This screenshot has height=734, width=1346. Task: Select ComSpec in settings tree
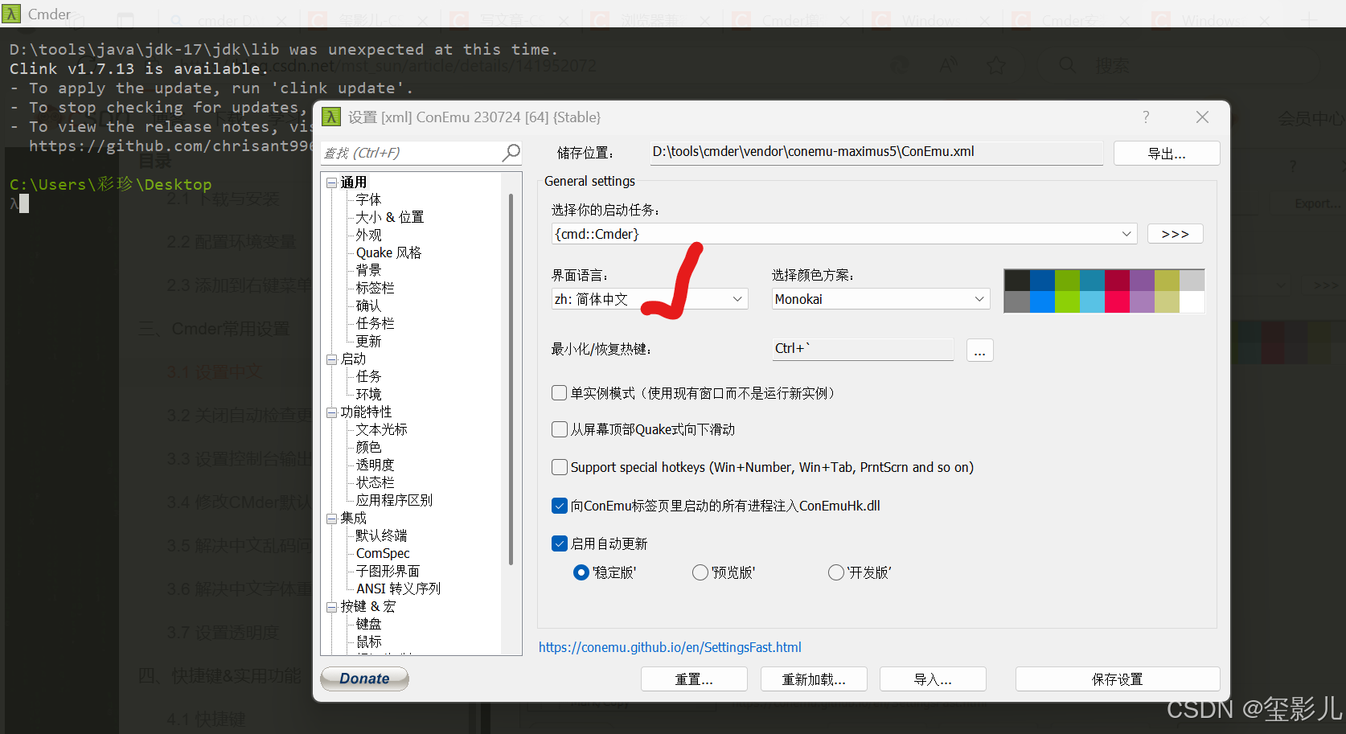click(384, 553)
